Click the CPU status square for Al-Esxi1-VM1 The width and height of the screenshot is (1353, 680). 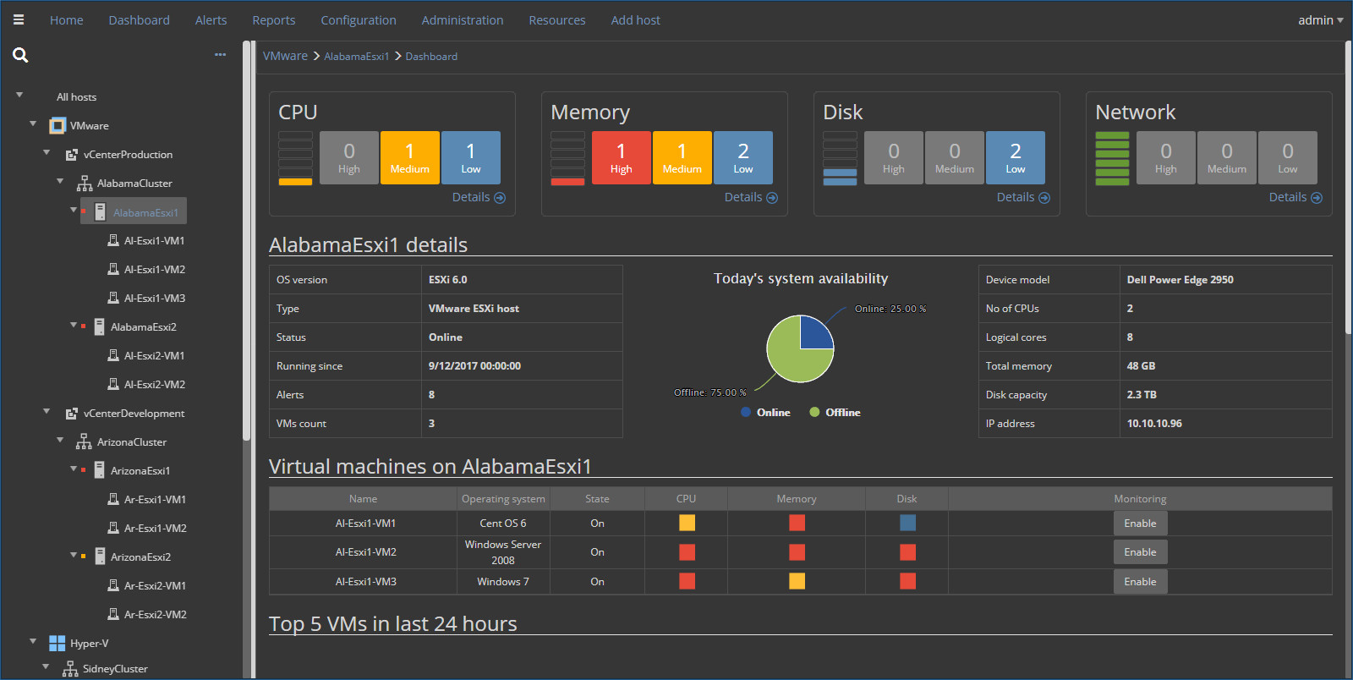click(x=687, y=523)
